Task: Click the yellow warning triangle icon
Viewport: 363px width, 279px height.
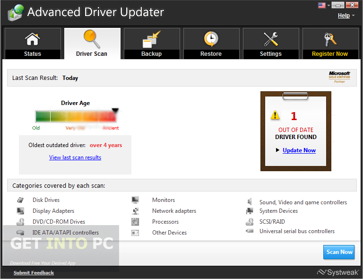Action: [x=275, y=115]
